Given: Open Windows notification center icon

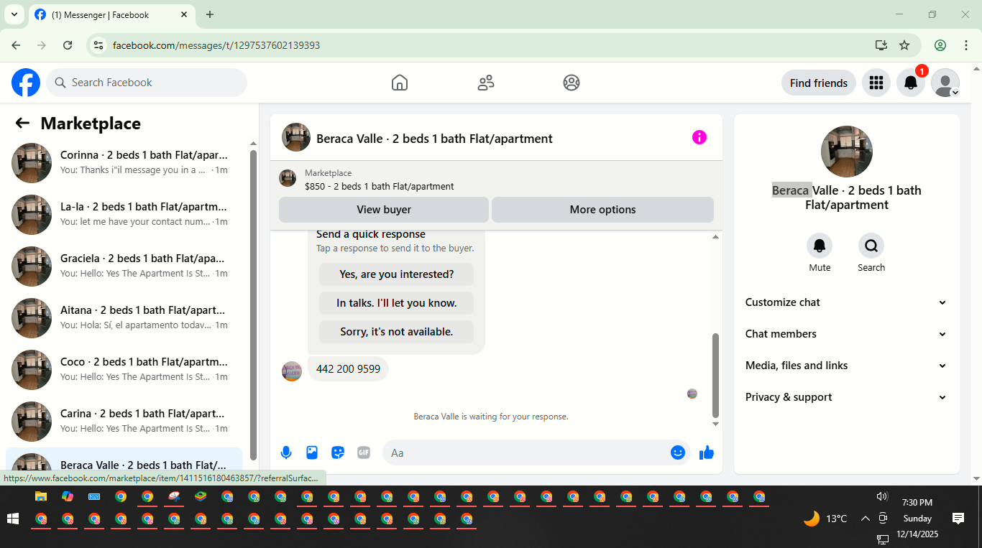Looking at the screenshot, I should pyautogui.click(x=958, y=518).
